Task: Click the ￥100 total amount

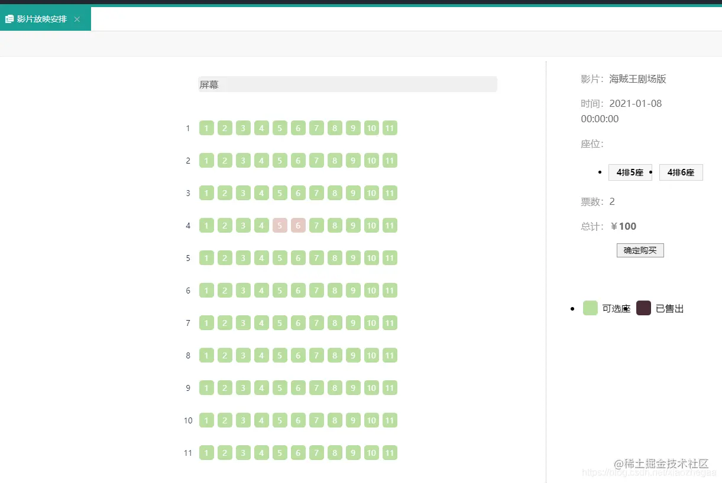Action: (623, 227)
